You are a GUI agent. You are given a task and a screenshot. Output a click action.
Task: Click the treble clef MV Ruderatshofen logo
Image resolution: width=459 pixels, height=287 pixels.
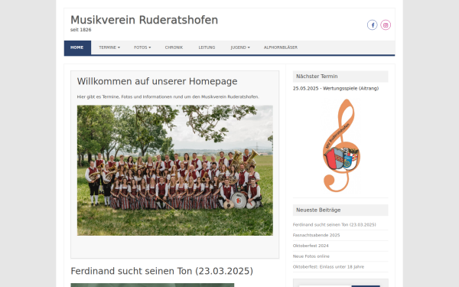point(341,145)
